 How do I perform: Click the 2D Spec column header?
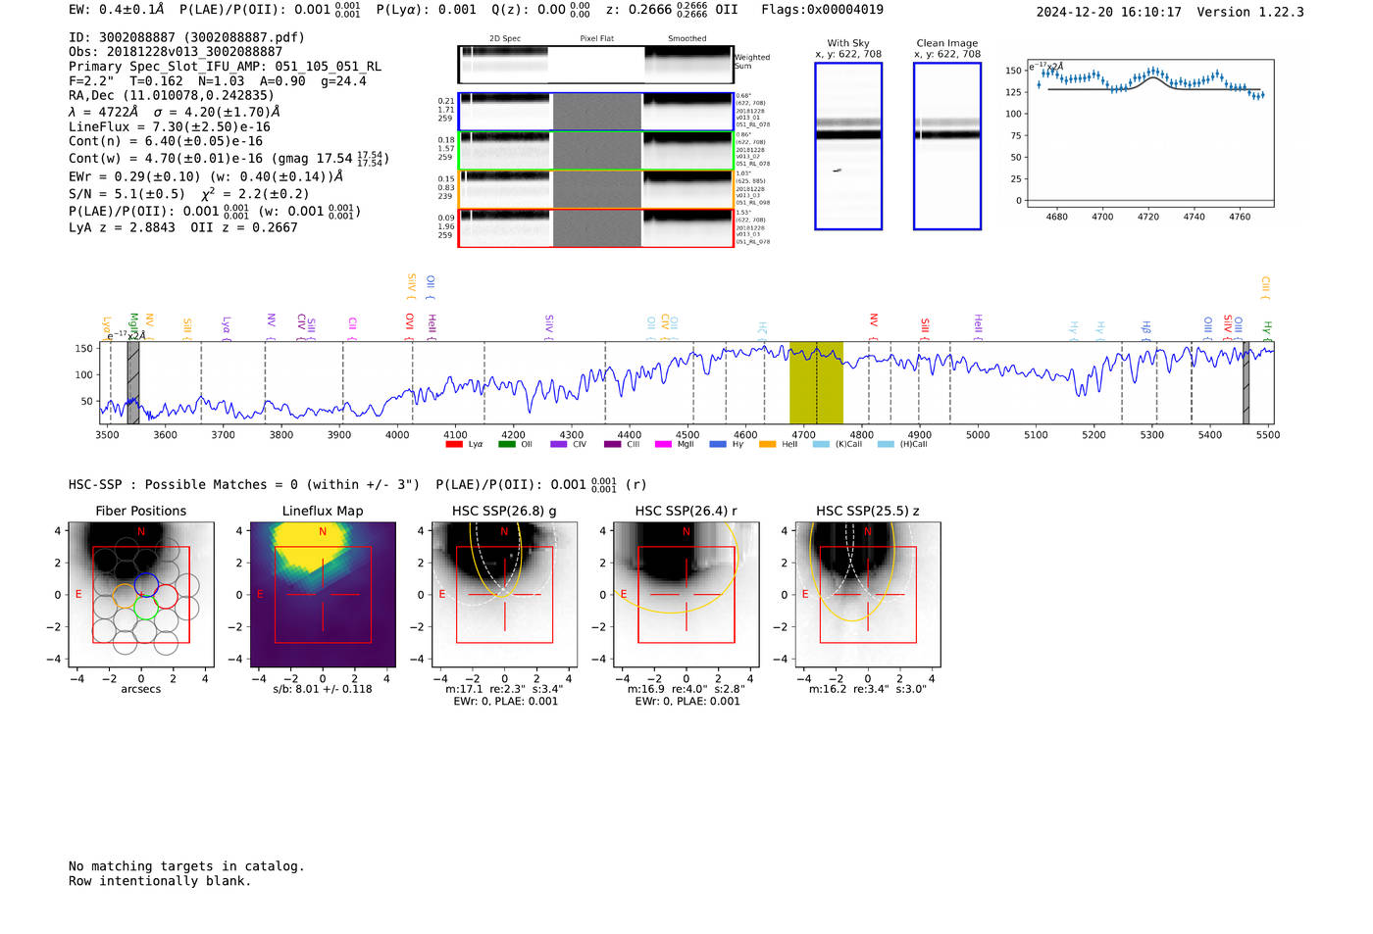tap(505, 38)
